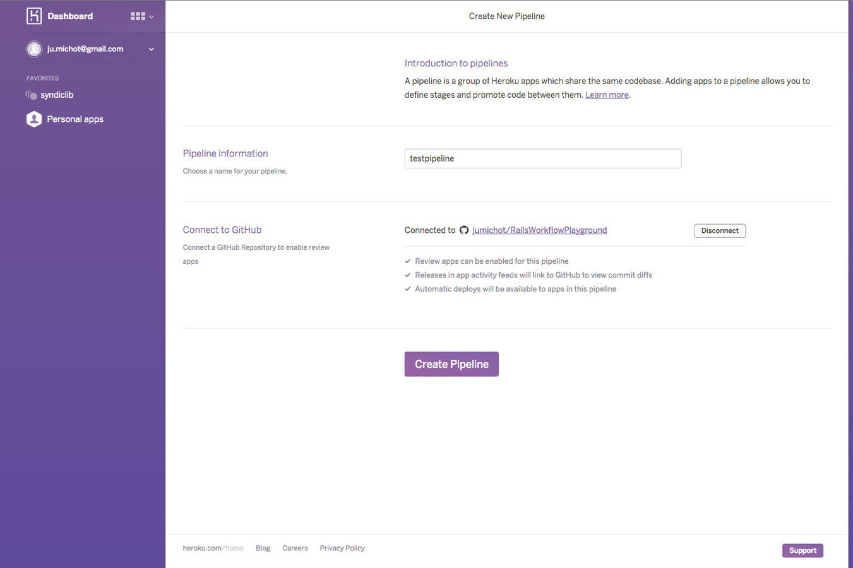The image size is (853, 568).
Task: Open the Dashboard link
Action: click(x=70, y=16)
